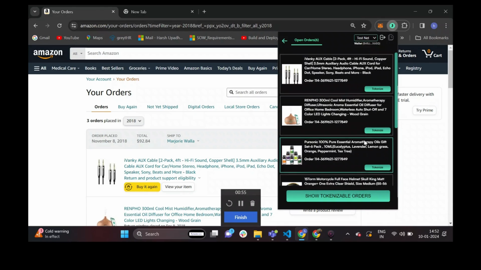Tokenize the iVanky AUX Cable order
The image size is (481, 270).
377,89
